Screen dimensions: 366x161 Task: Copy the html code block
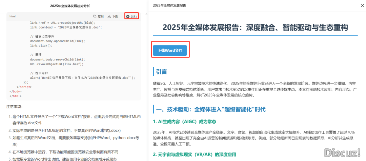(x=98, y=16)
